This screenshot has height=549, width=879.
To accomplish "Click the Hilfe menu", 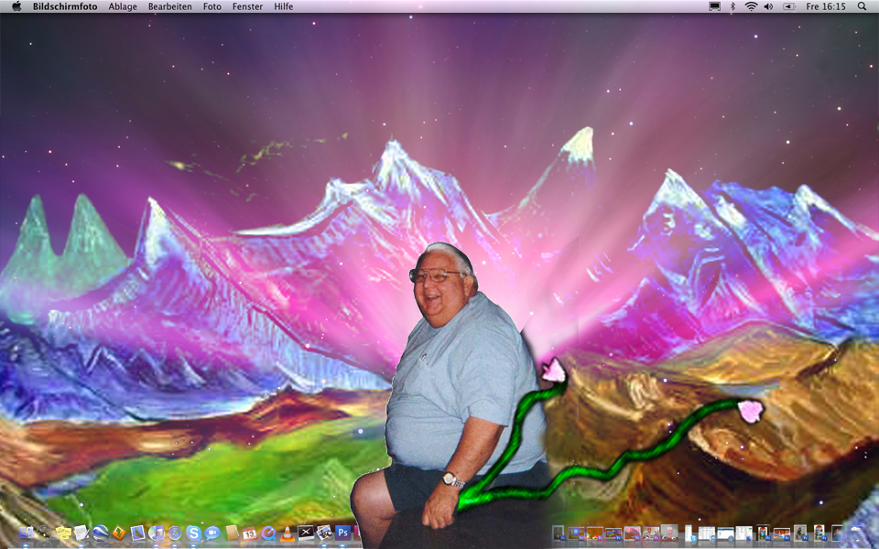I will pyautogui.click(x=284, y=6).
